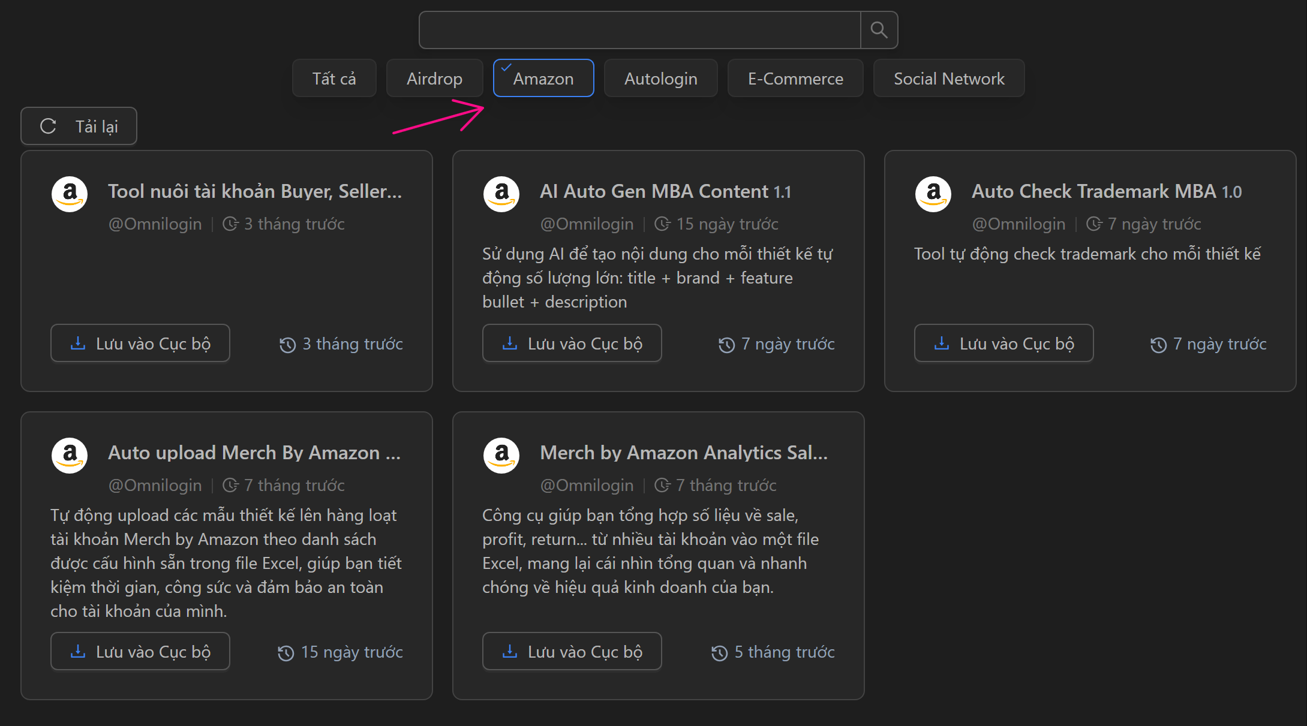Click Amazon logo on Tool nuôi tài khoản card
The width and height of the screenshot is (1307, 726).
pos(70,194)
